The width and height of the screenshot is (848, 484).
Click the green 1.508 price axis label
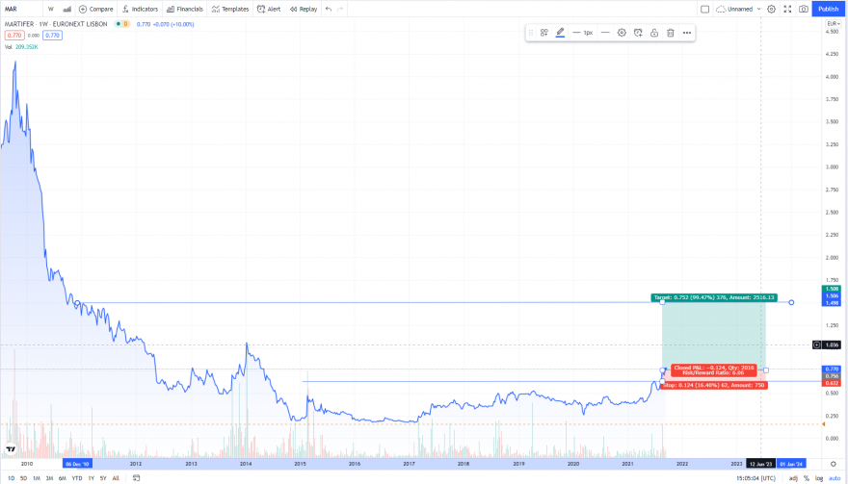point(832,289)
